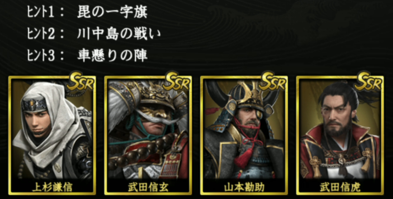
Task: Click the hint text 毘の一字旗
Action: [113, 12]
